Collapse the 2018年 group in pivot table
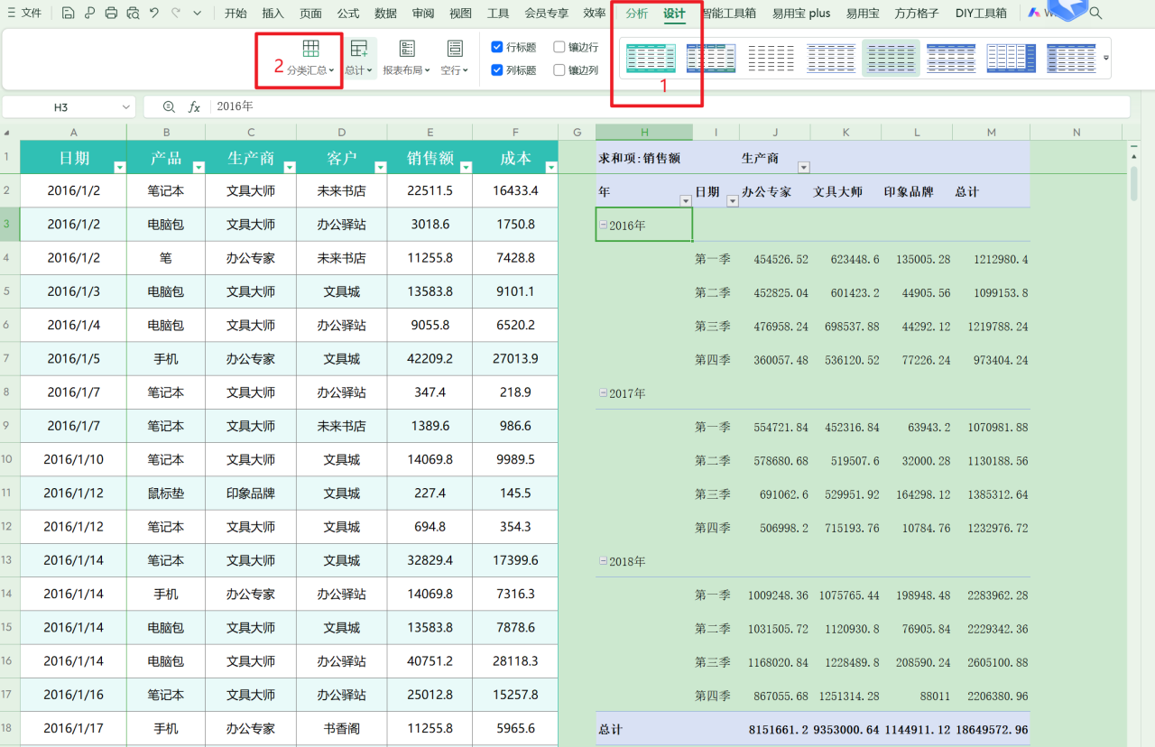1155x747 pixels. (604, 560)
